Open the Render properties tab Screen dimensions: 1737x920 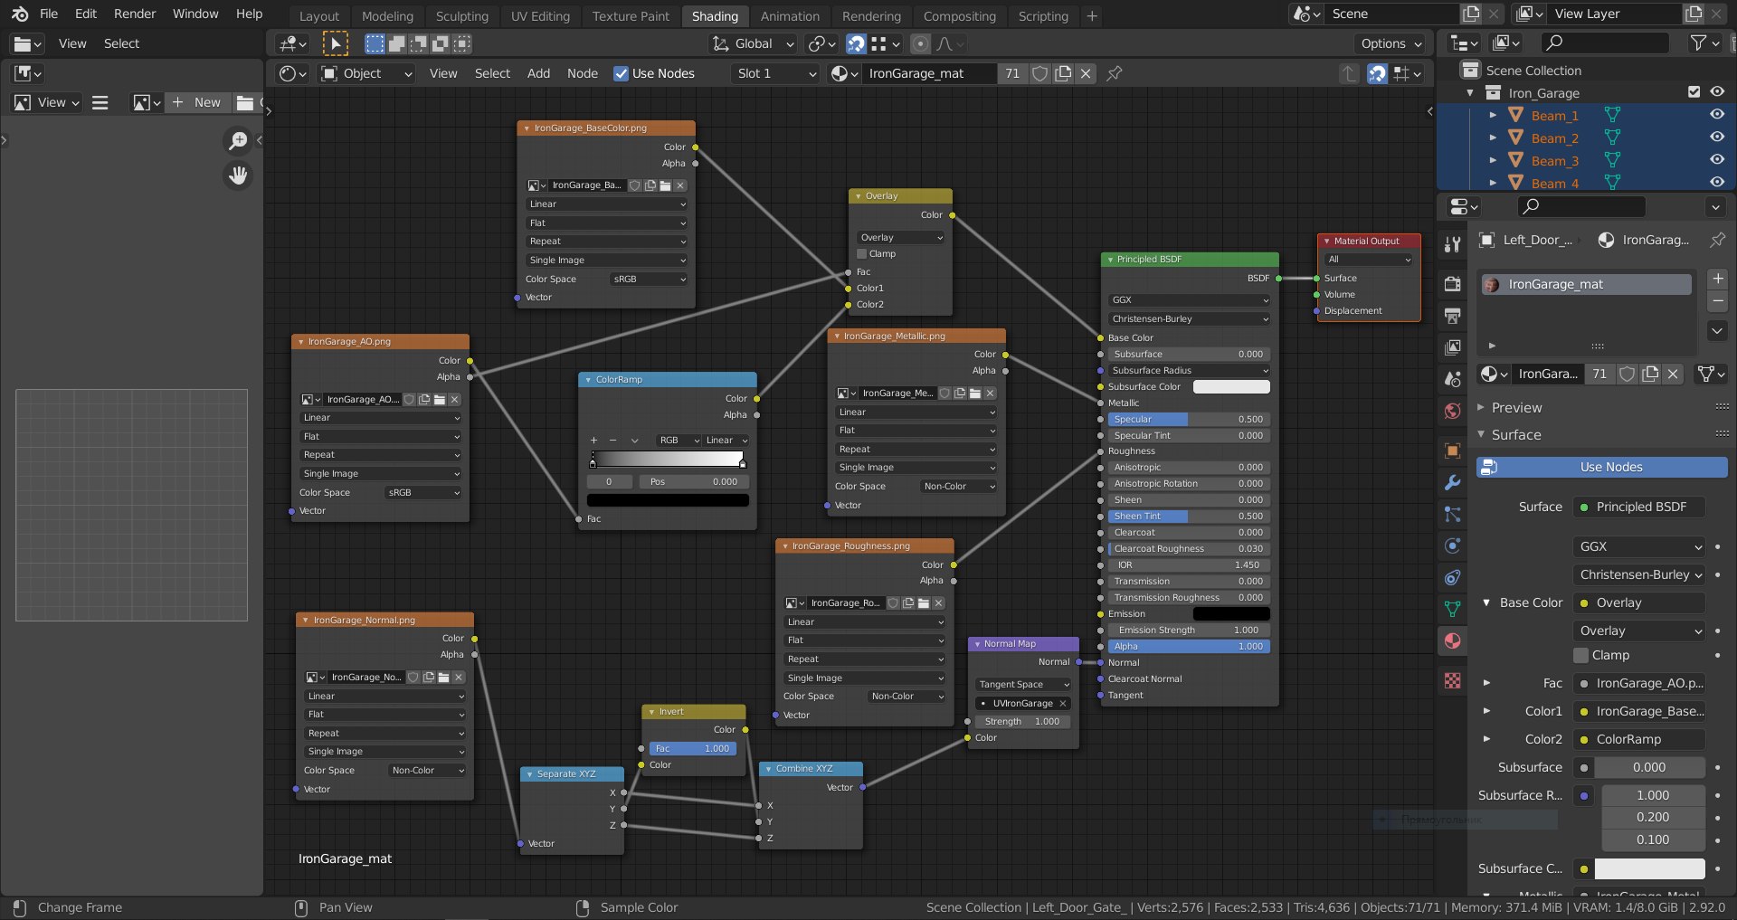tap(1452, 284)
